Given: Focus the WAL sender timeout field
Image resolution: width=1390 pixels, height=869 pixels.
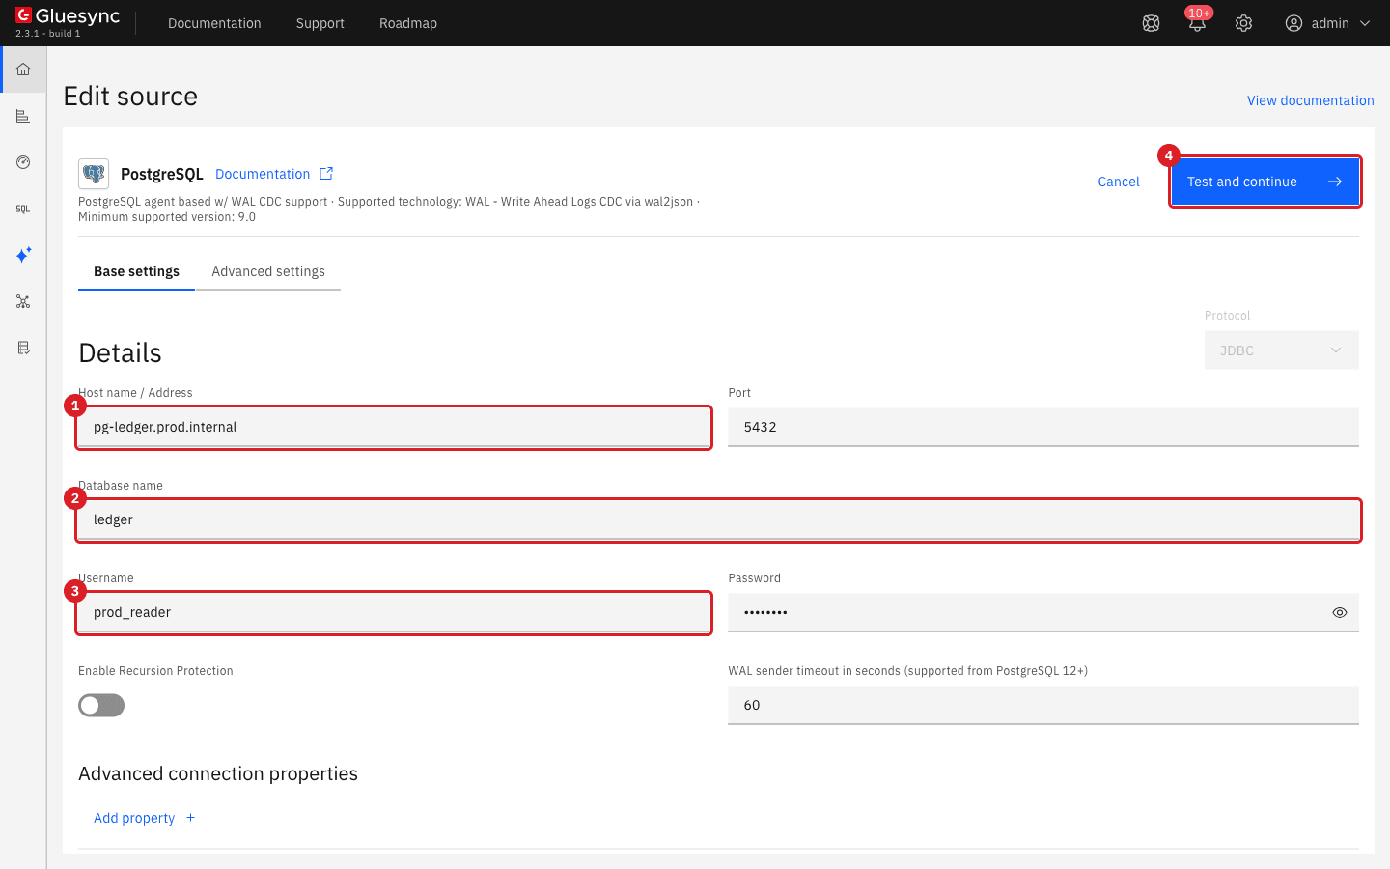Looking at the screenshot, I should click(1043, 705).
